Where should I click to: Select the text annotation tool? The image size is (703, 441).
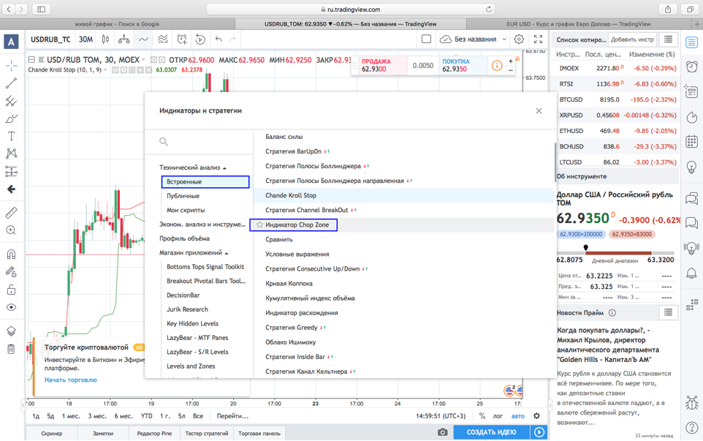pos(11,136)
